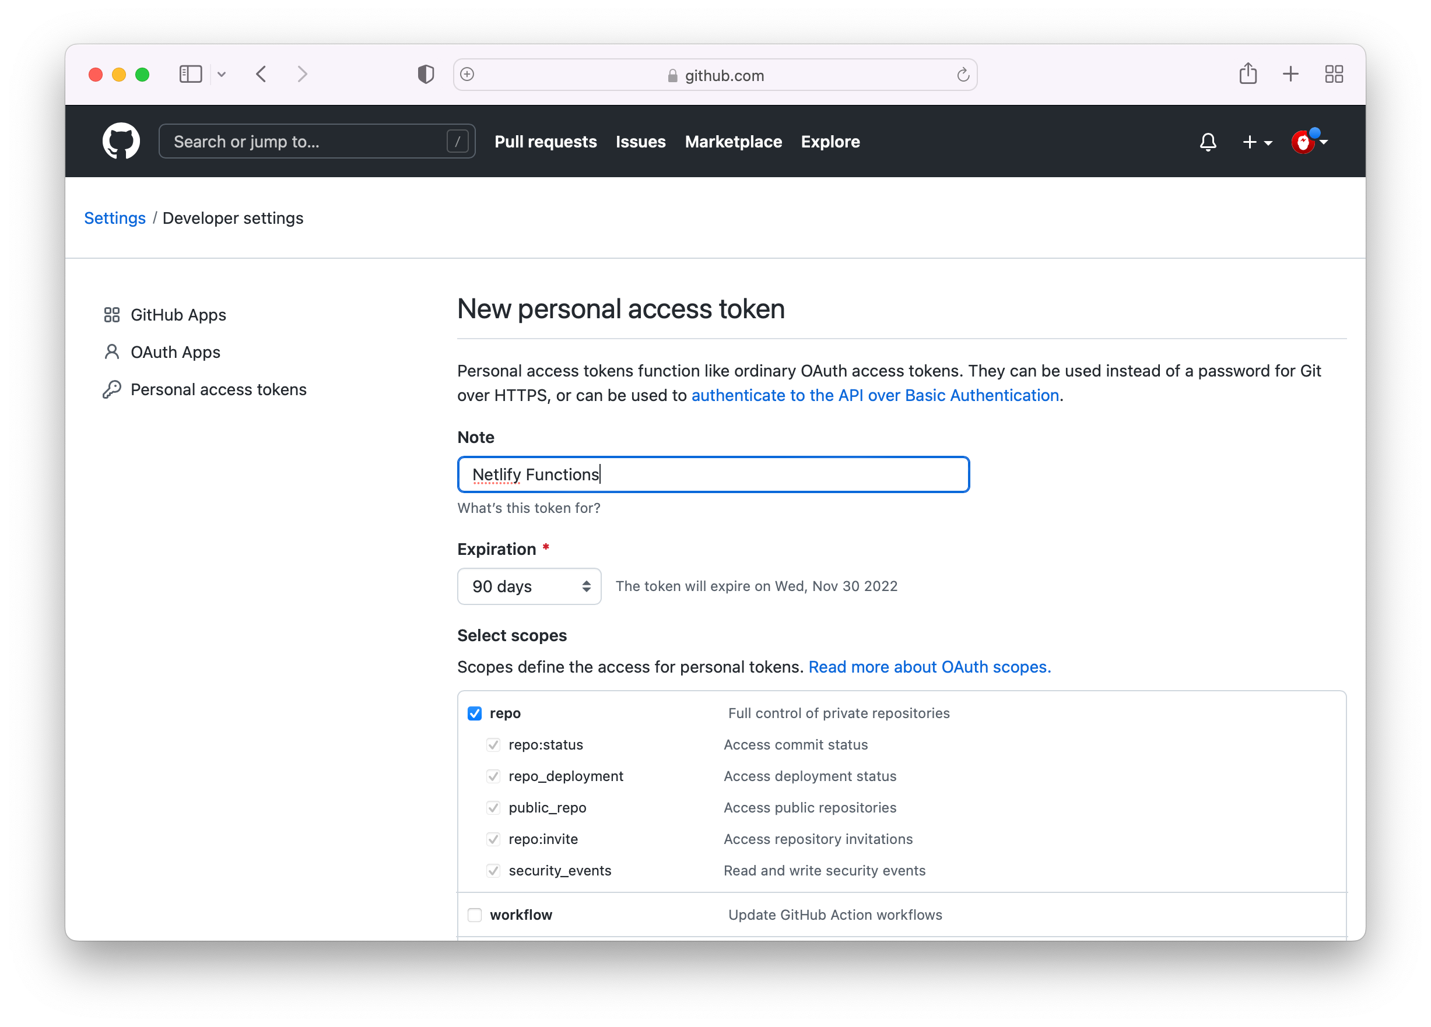
Task: Open Explore in the header
Action: pos(830,142)
